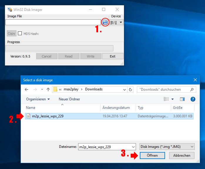Viewport: 205px width, 169px height.
Task: Sort by the Name column header
Action: 63,108
